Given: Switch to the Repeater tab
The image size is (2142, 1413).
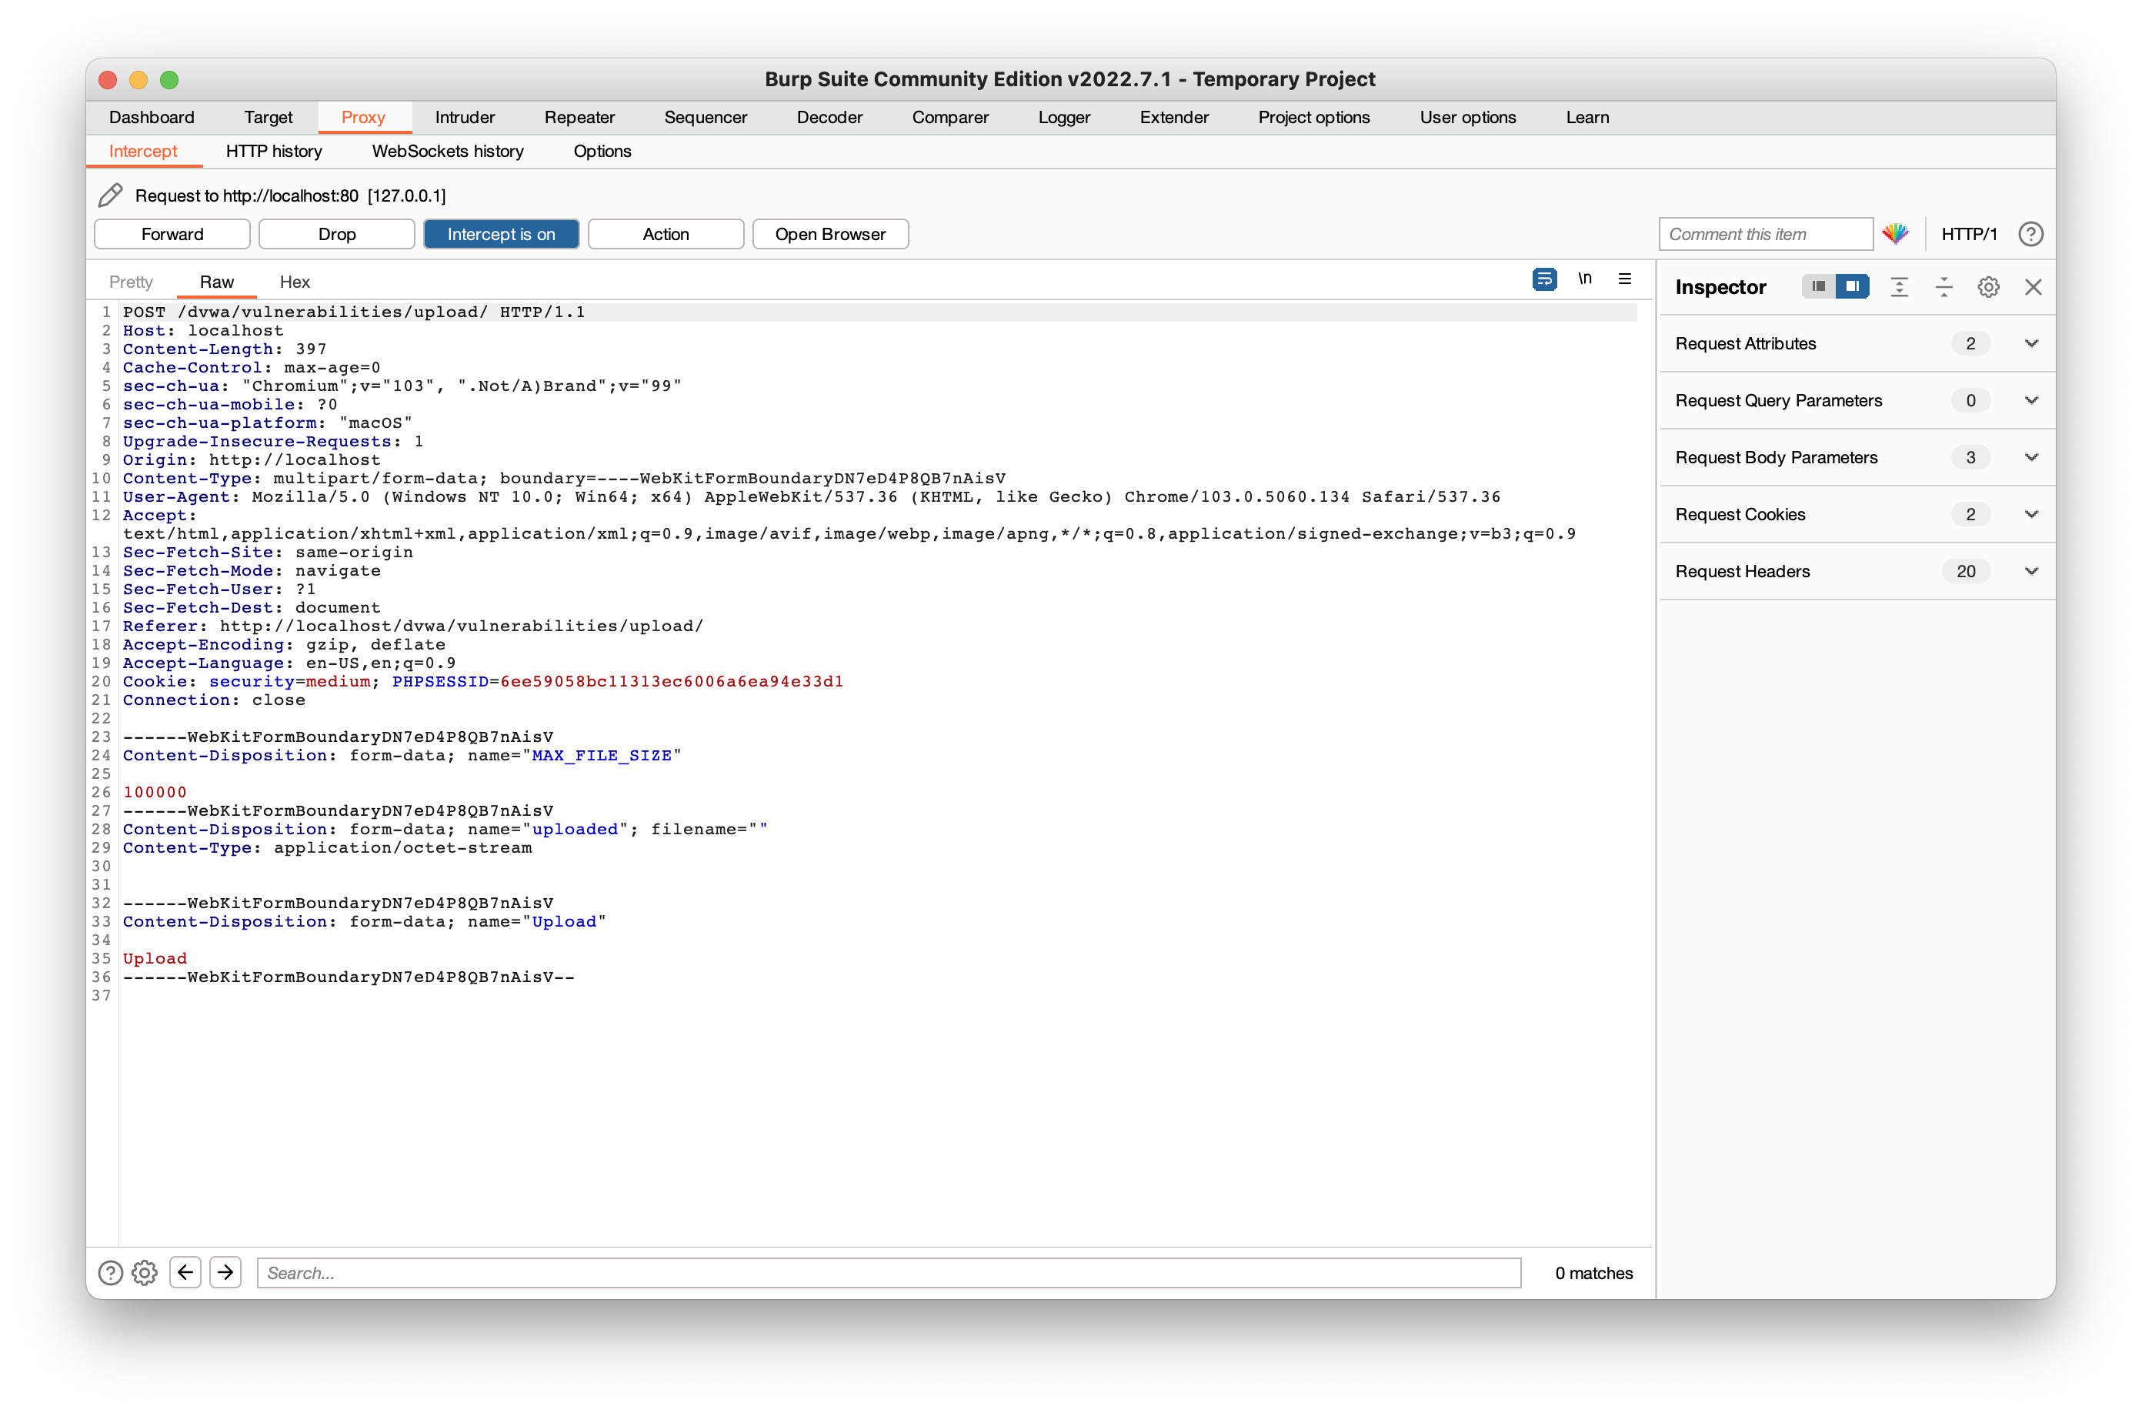Looking at the screenshot, I should [579, 117].
